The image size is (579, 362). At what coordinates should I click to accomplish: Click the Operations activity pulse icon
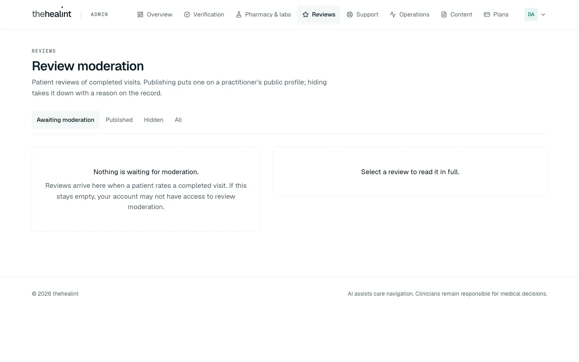coord(393,14)
